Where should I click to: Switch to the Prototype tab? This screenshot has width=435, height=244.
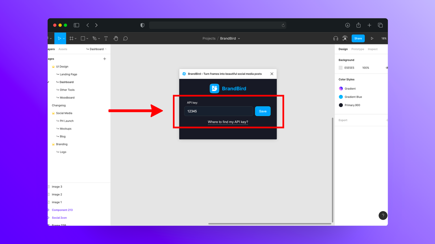point(357,49)
